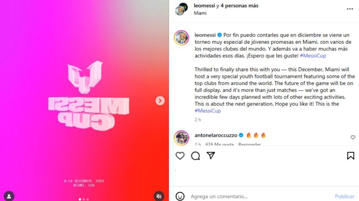Open emoji picker smiley icon

click(180, 196)
